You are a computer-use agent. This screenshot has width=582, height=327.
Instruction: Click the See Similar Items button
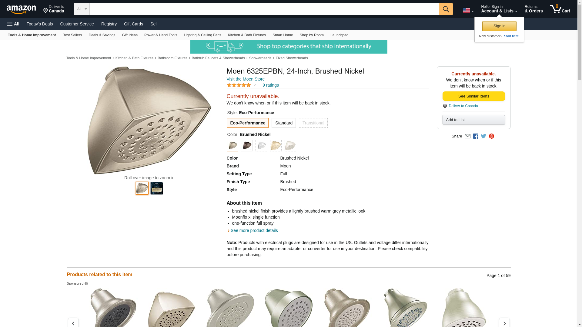tap(473, 96)
